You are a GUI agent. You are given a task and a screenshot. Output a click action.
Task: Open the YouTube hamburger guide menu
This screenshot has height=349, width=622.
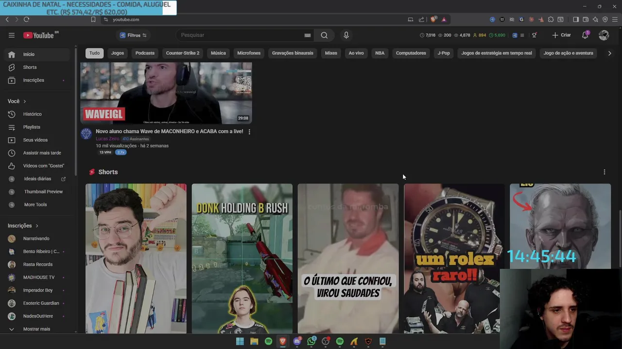click(12, 35)
